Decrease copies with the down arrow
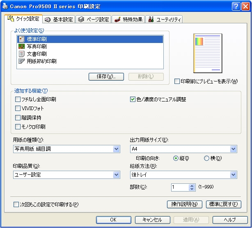The height and width of the screenshot is (228, 252). (x=192, y=189)
